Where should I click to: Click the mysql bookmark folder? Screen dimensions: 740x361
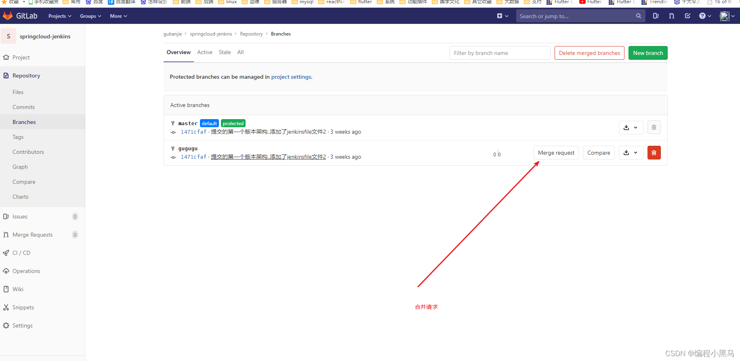click(x=302, y=2)
